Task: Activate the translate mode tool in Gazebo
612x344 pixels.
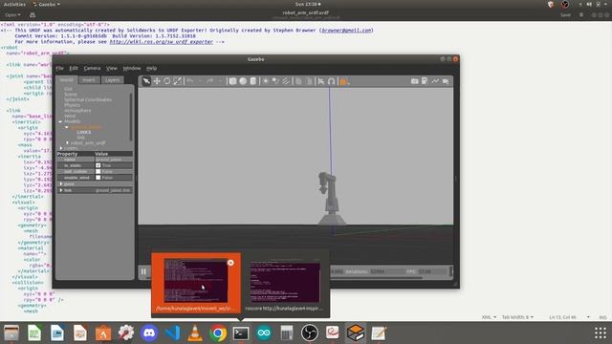Action: (157, 81)
